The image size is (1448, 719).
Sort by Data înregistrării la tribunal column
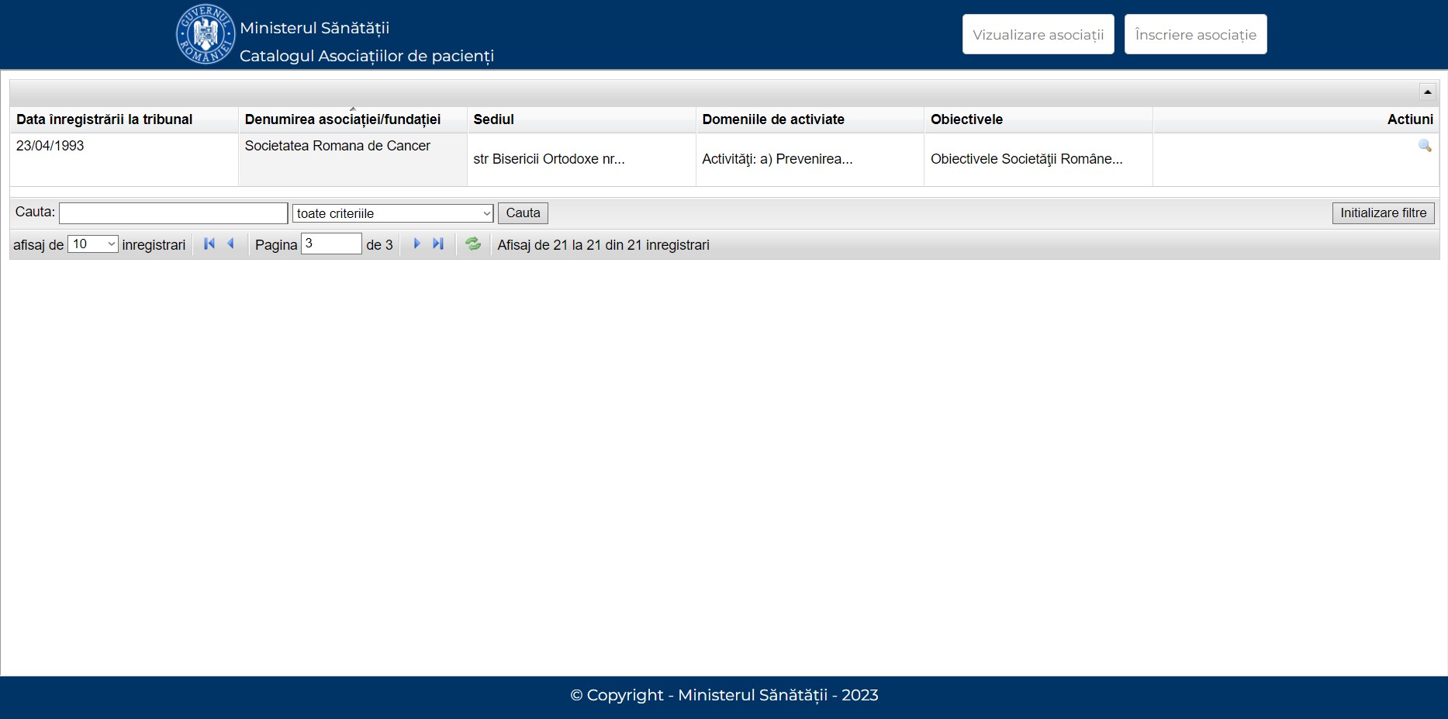[x=124, y=119]
